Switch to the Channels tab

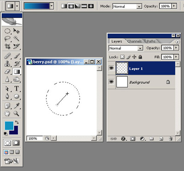click(134, 41)
